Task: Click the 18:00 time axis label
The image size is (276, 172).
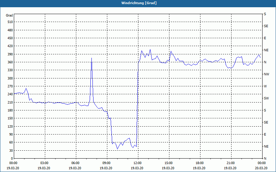Action: point(199,163)
